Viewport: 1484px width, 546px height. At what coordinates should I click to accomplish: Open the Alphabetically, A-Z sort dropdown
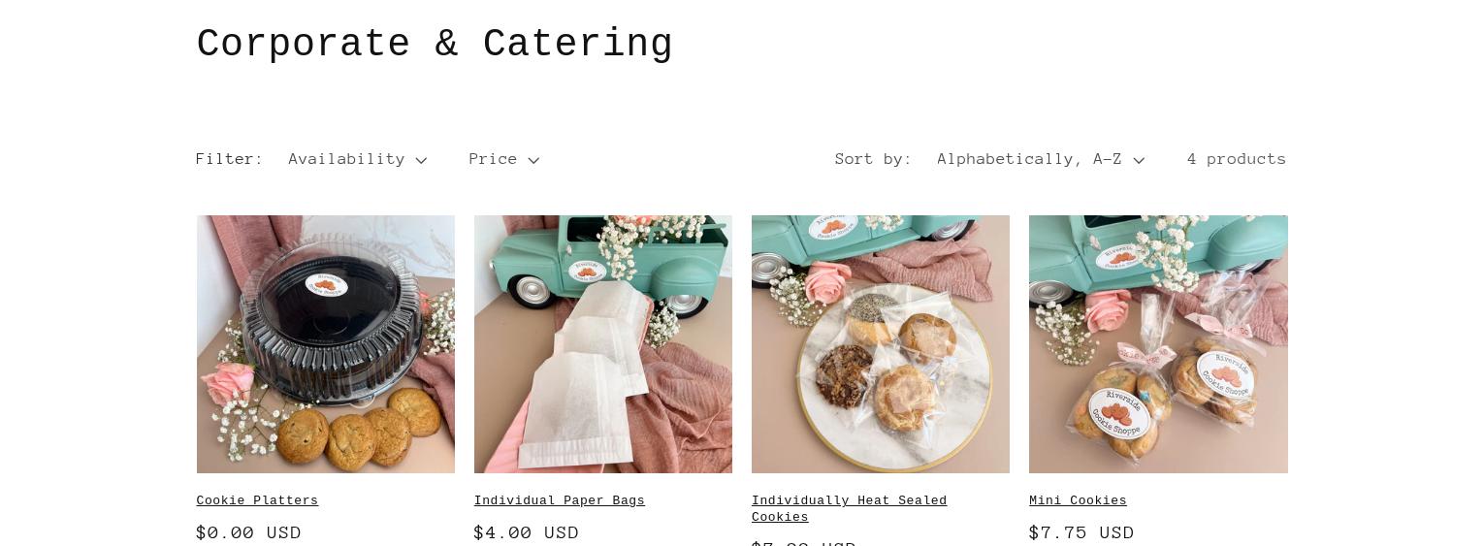coord(1041,159)
